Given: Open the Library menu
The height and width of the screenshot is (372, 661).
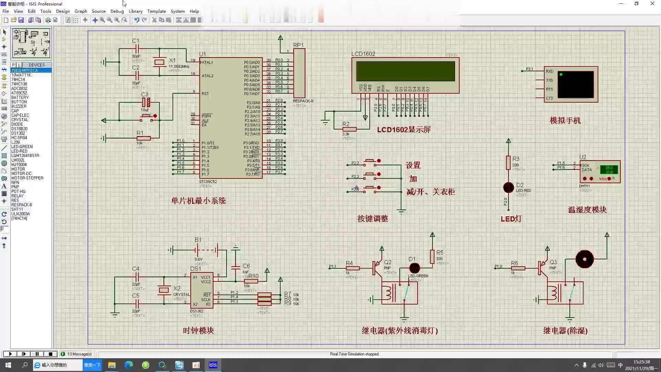Looking at the screenshot, I should pos(135,11).
